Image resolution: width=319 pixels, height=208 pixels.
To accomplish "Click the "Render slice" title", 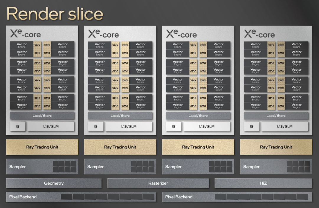I will coord(55,14).
